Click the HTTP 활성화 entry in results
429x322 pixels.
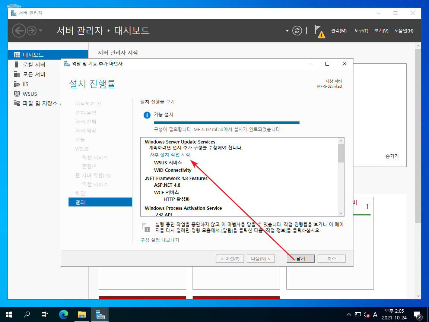[x=177, y=199]
